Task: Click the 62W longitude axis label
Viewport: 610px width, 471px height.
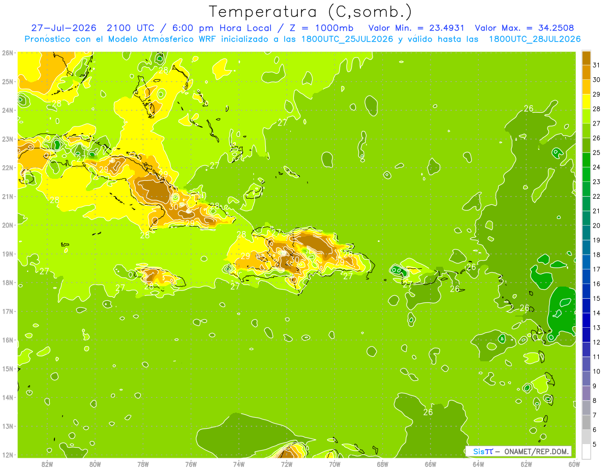Action: [x=526, y=464]
